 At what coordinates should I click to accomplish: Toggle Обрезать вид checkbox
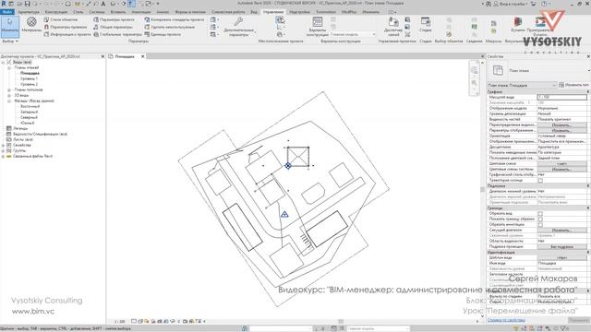coord(540,213)
